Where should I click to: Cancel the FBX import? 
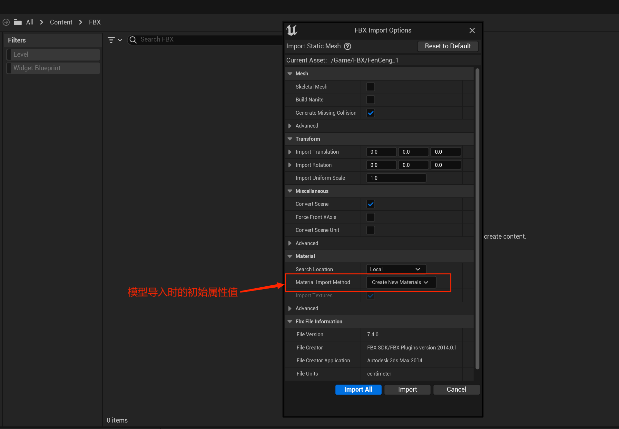coord(457,390)
